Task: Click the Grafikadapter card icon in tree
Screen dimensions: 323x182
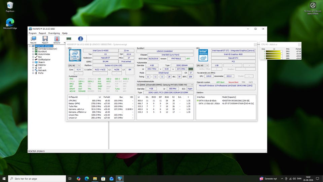Action: click(x=36, y=59)
